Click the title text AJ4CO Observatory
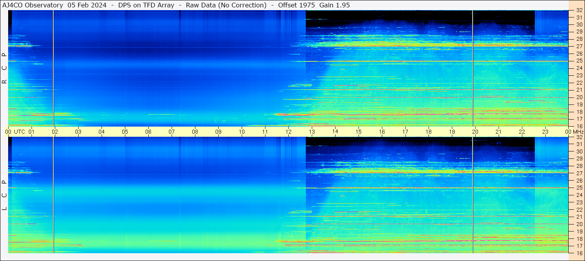 33,5
